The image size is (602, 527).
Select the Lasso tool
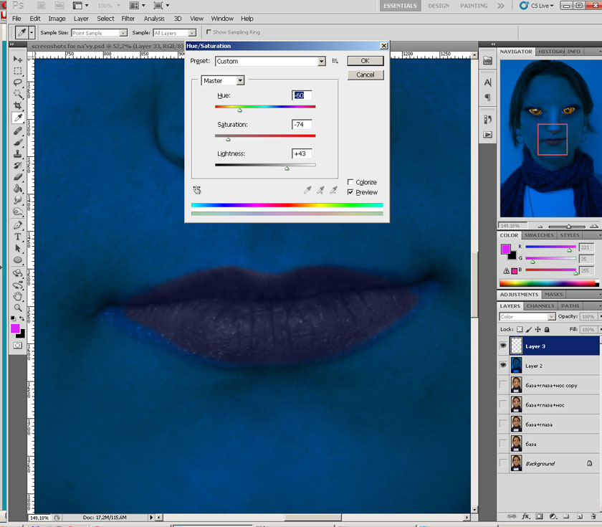18,82
